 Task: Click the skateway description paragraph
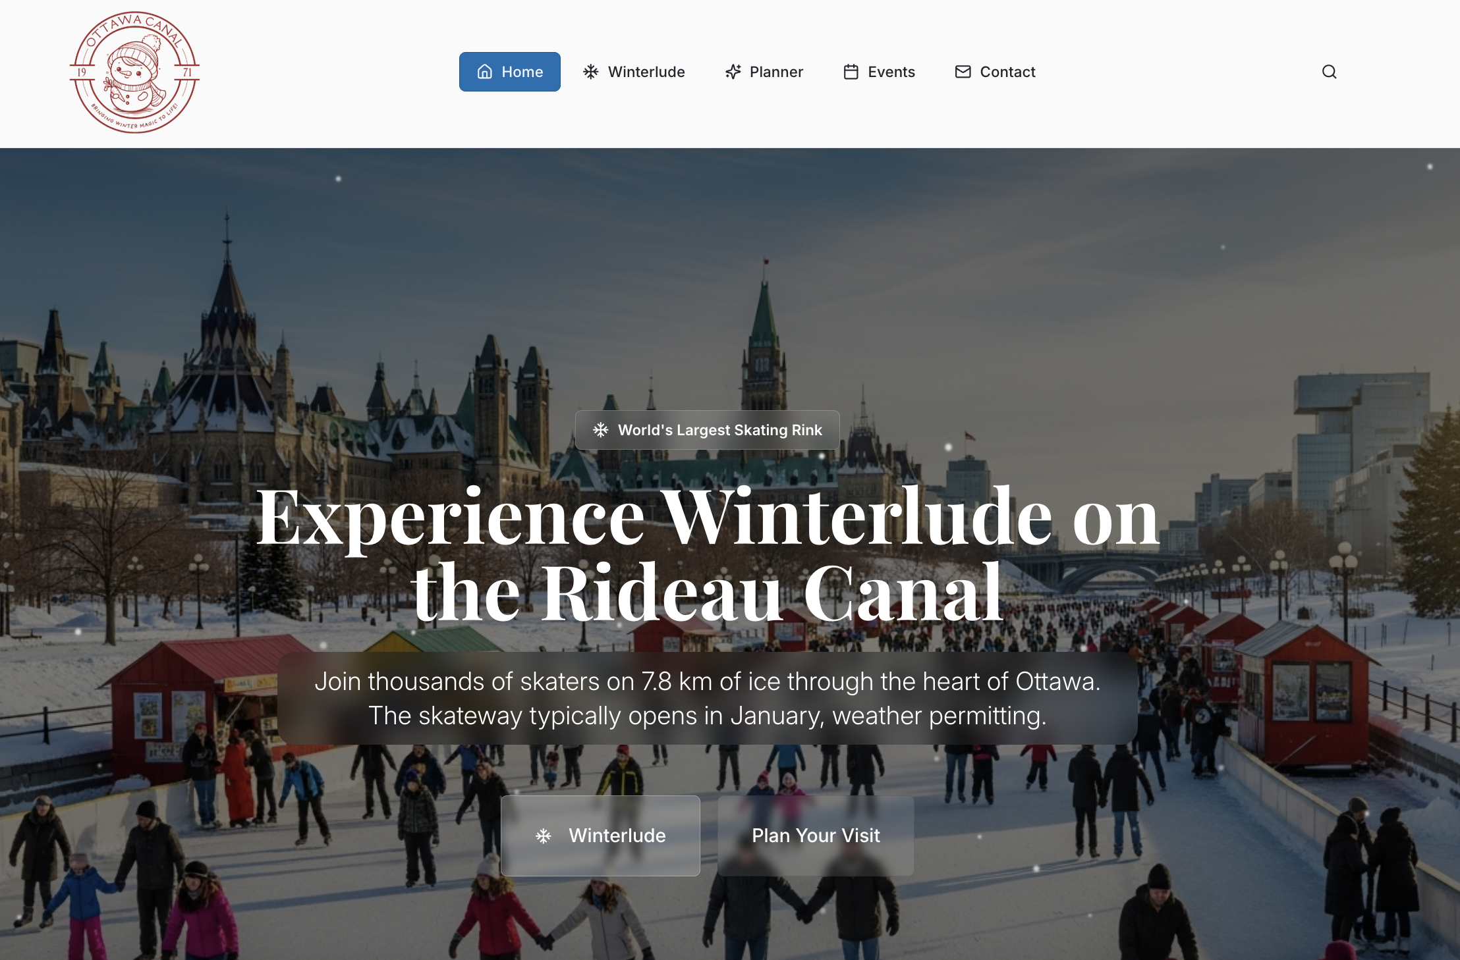(x=707, y=699)
